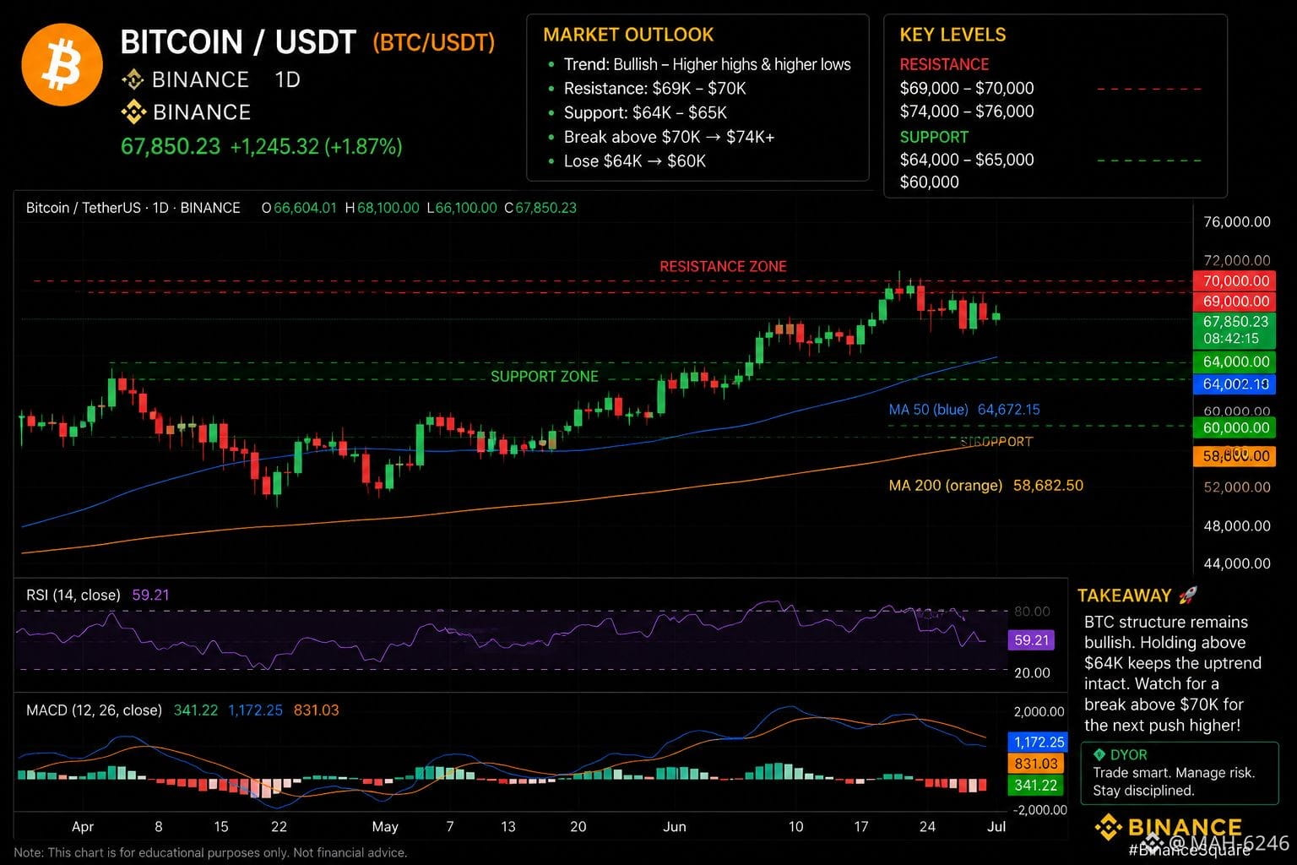
Task: Click the rocket icon next to TAKEAWAY
Action: pyautogui.click(x=1186, y=596)
